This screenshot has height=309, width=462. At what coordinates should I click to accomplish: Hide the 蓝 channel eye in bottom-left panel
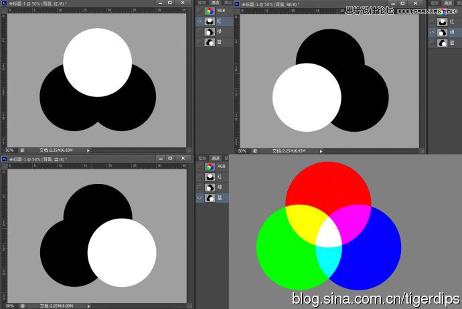(x=200, y=198)
